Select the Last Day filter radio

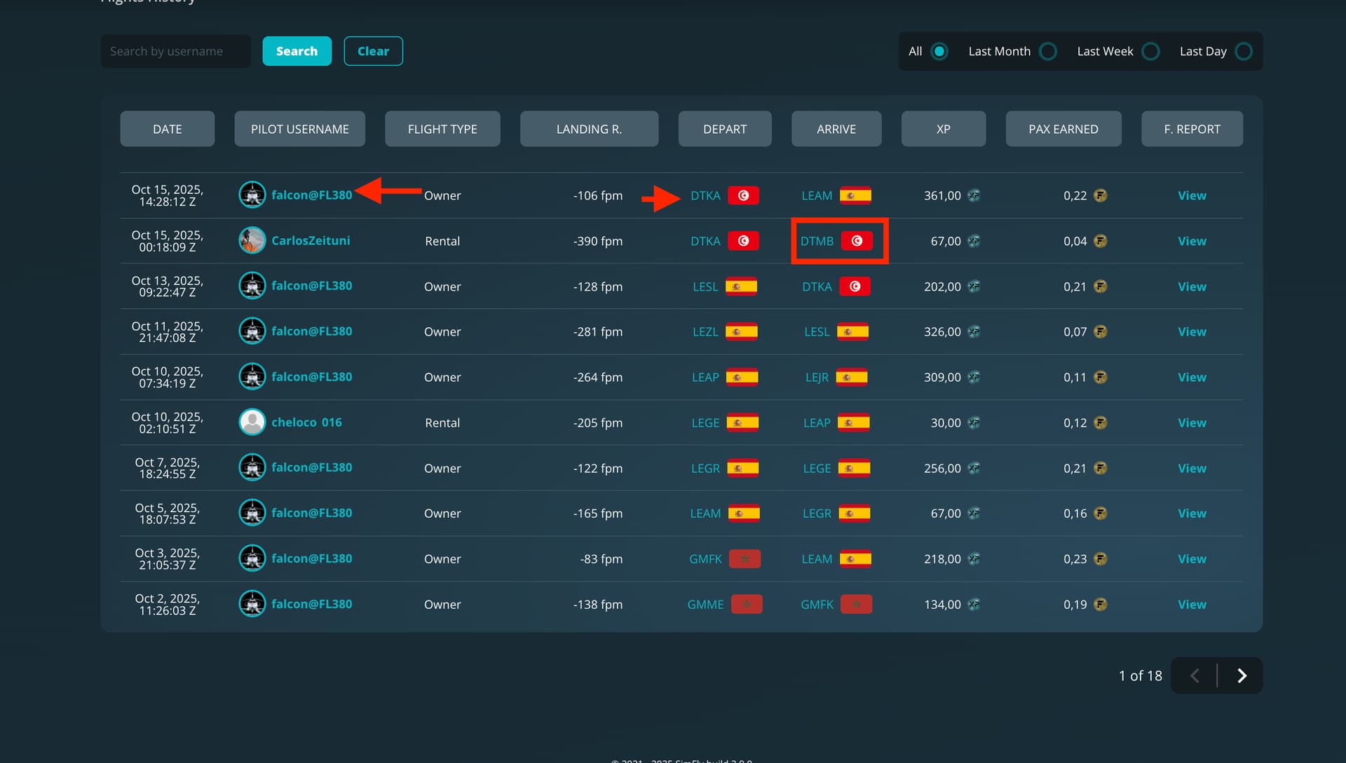1244,51
